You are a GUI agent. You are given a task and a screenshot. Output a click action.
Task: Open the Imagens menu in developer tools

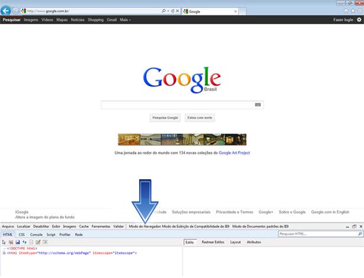click(x=69, y=227)
